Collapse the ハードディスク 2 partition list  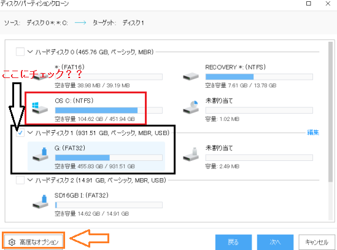click(30, 180)
